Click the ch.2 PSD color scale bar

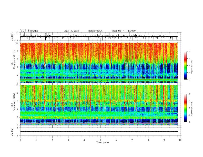[x=186, y=108]
